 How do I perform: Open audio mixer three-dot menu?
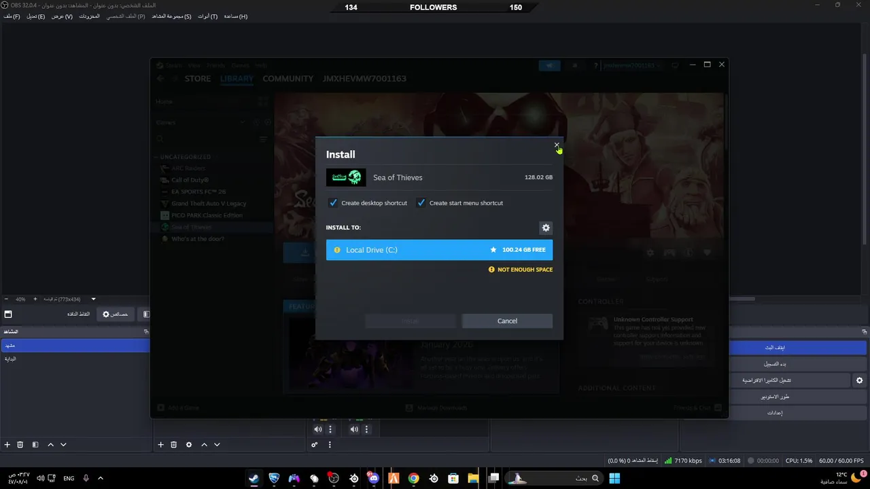click(x=330, y=445)
